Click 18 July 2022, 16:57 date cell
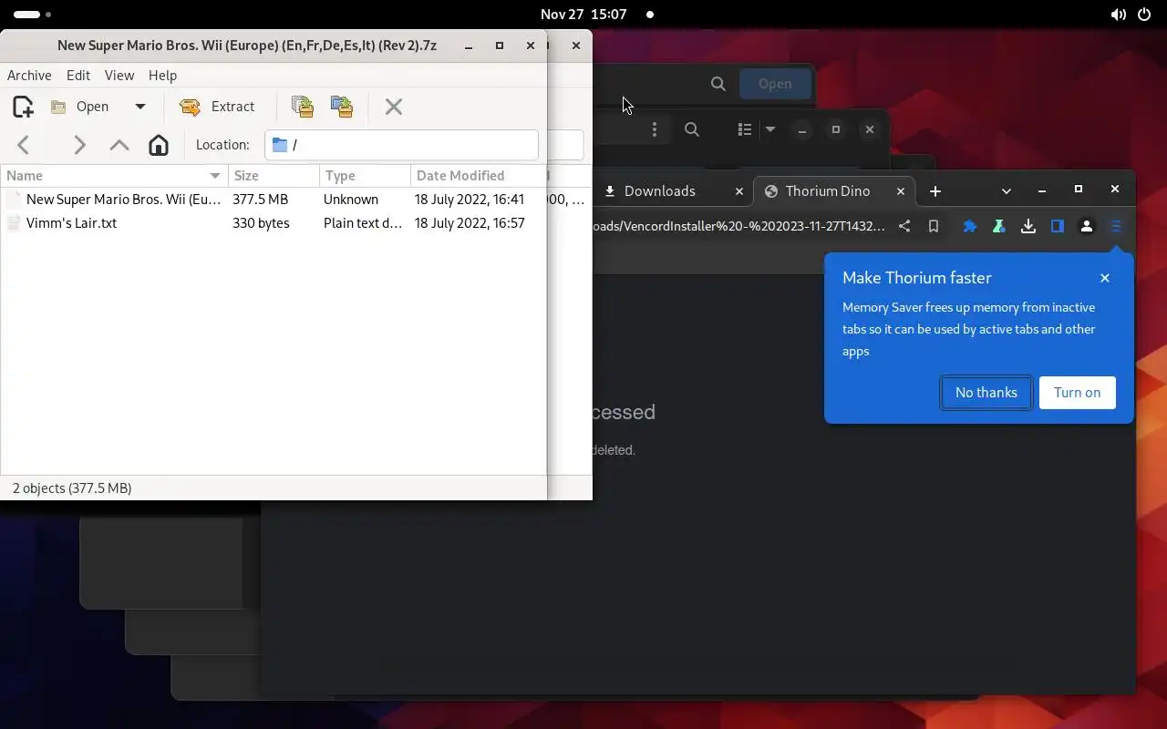 (x=470, y=223)
